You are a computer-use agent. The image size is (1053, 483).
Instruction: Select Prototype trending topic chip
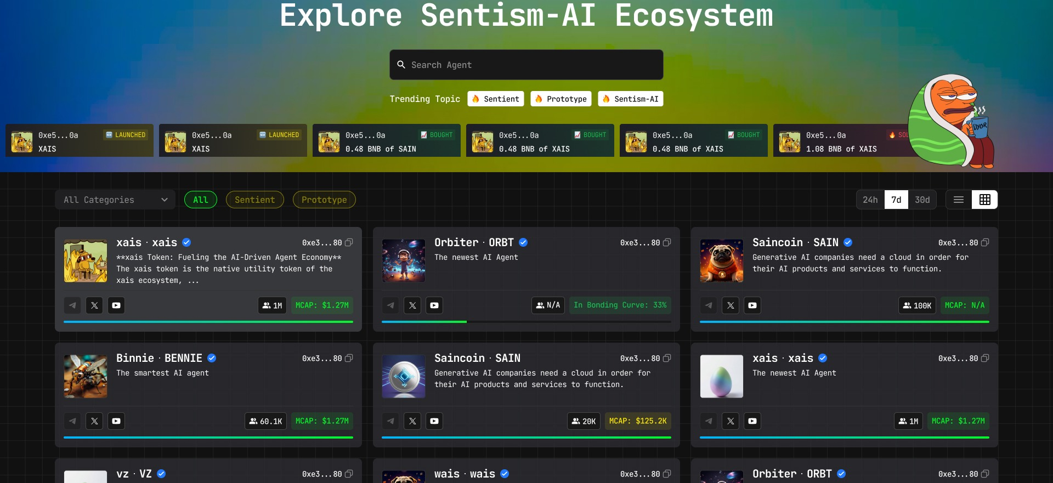(561, 99)
